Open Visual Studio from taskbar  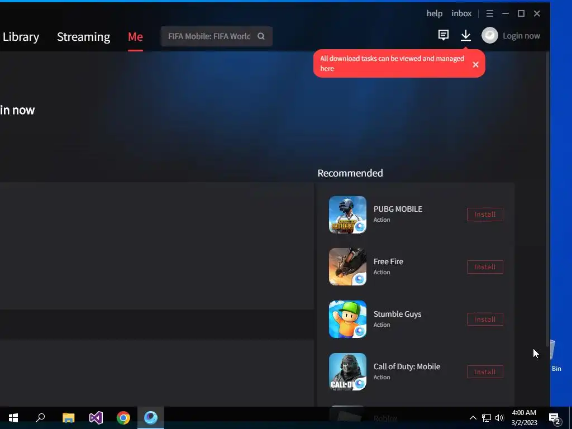(96, 418)
